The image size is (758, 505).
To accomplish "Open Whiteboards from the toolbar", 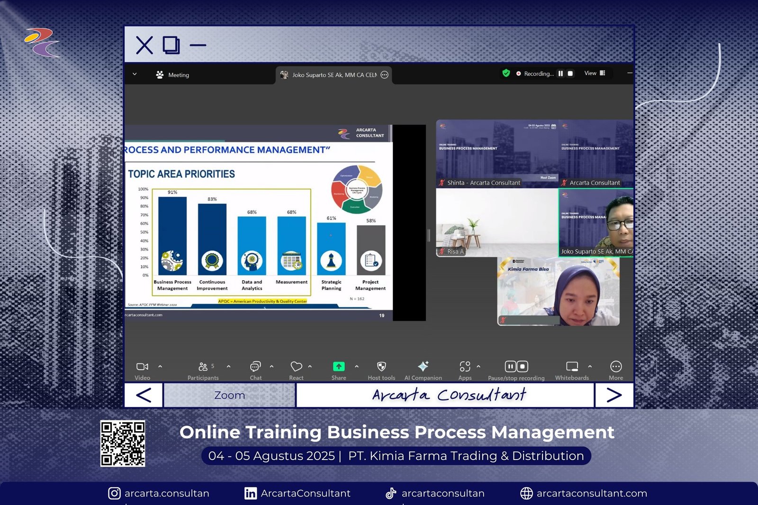I will pos(572,367).
